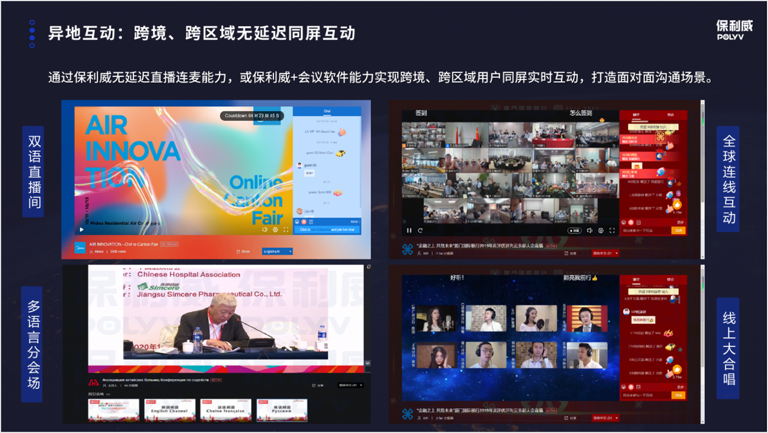Select English Channel thumbnail in 多语言分会场
The image size is (768, 433).
point(170,410)
